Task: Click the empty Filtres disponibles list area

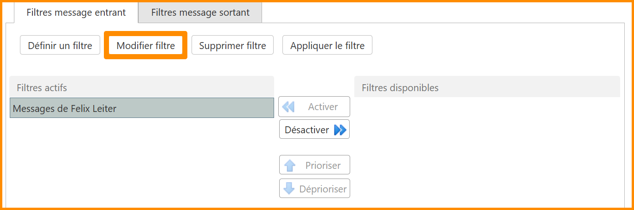Action: (487, 148)
